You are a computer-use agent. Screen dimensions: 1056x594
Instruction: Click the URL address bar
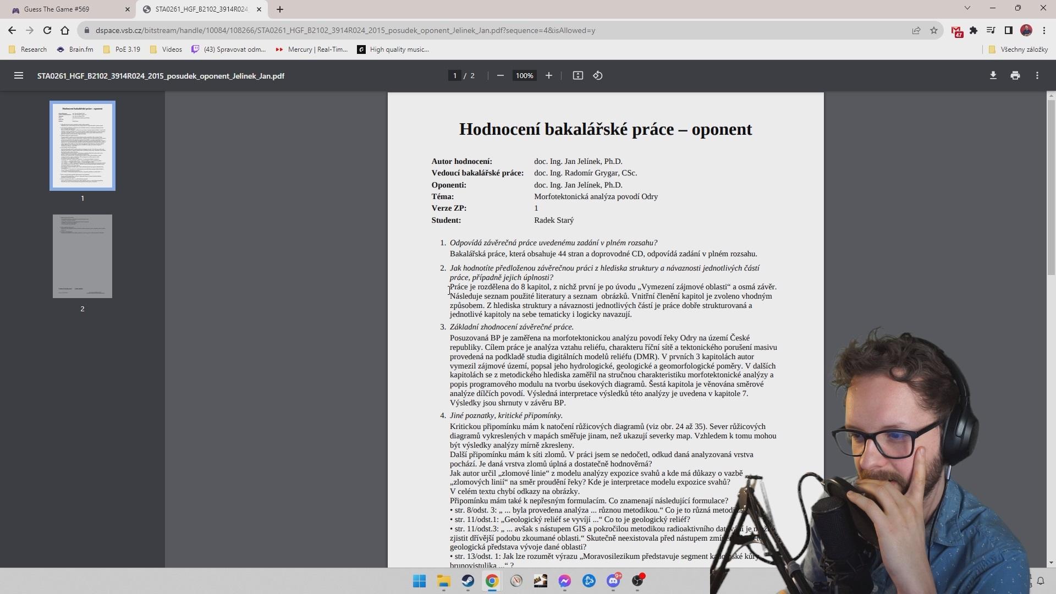[495, 30]
